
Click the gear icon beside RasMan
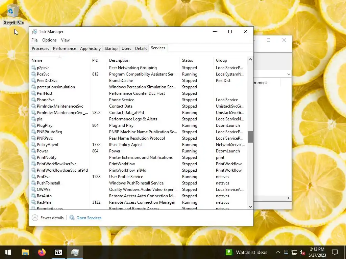[x=33, y=202]
